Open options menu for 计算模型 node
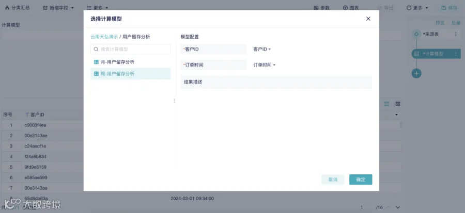465x213 pixels. tap(456, 54)
